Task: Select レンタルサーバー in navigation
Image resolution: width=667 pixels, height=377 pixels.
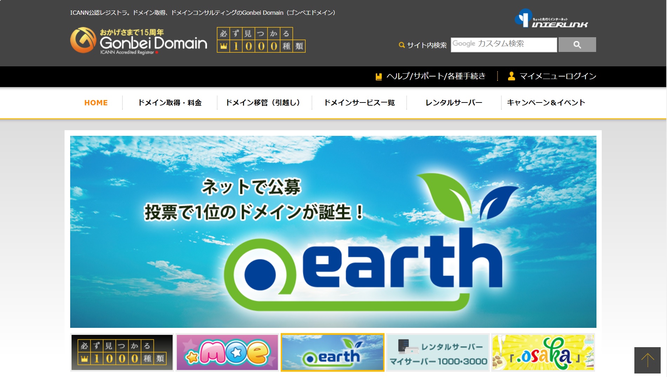Action: coord(454,103)
